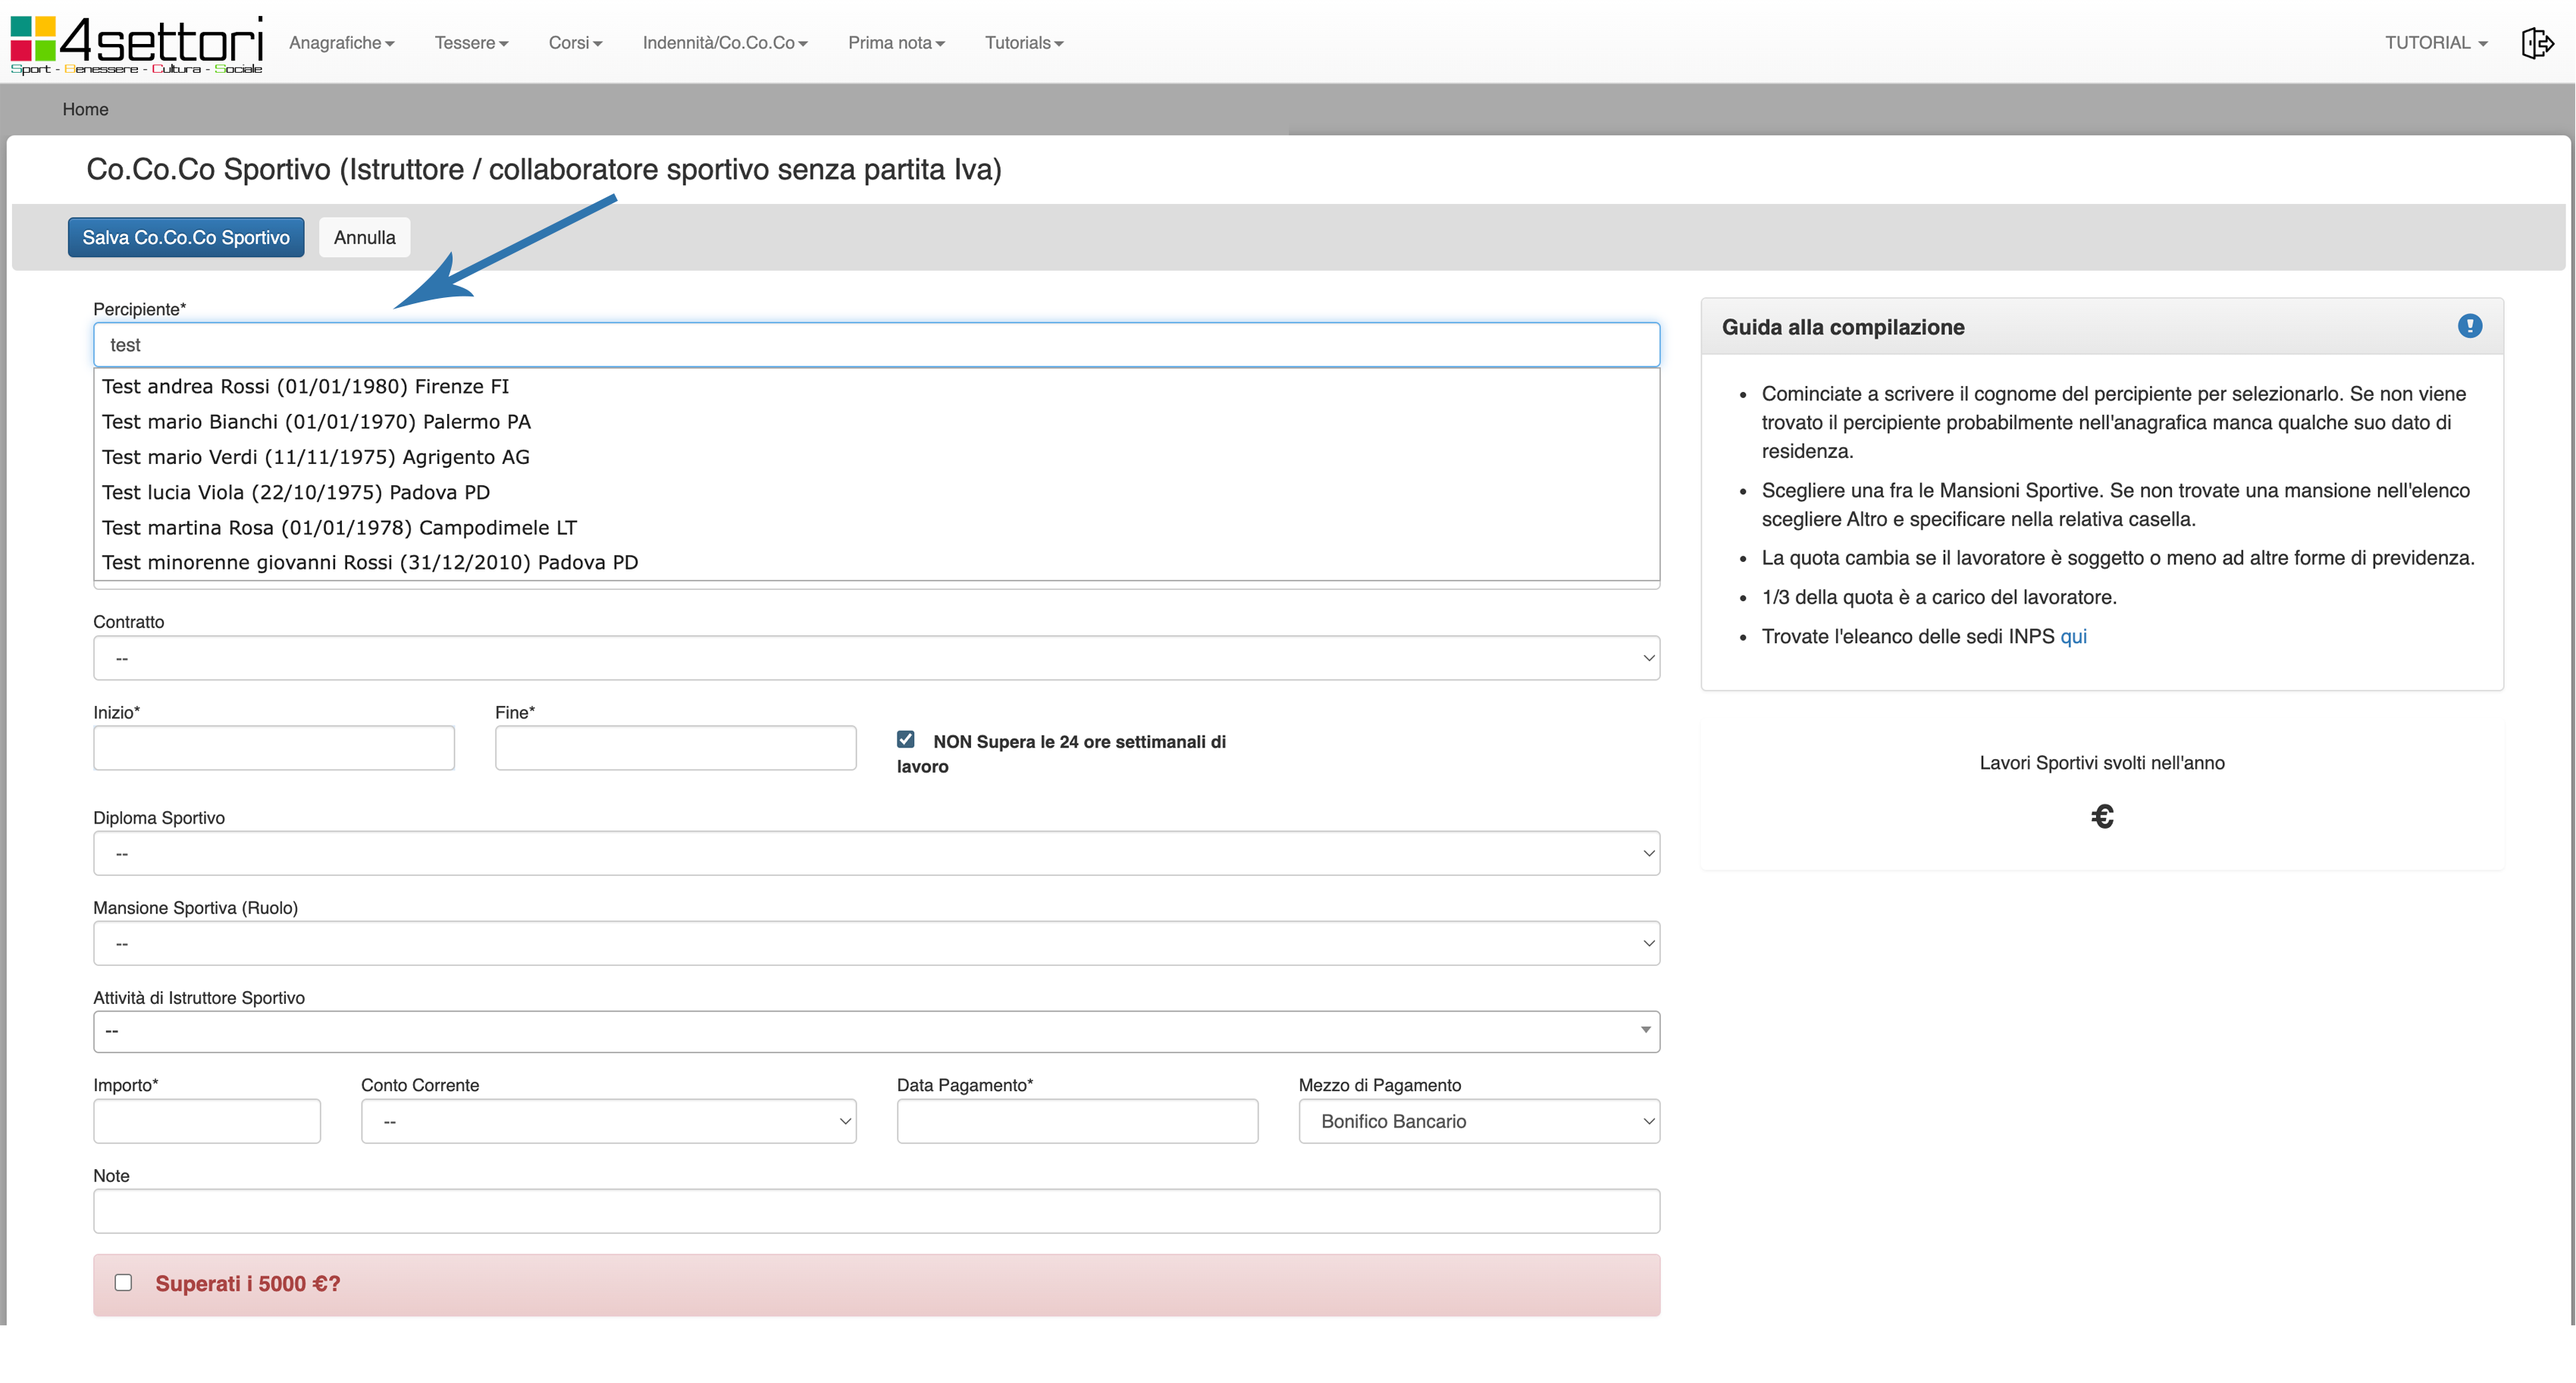The image size is (2576, 1383).
Task: Open Attività di Istruttore Sportivo combo box
Action: click(876, 1031)
